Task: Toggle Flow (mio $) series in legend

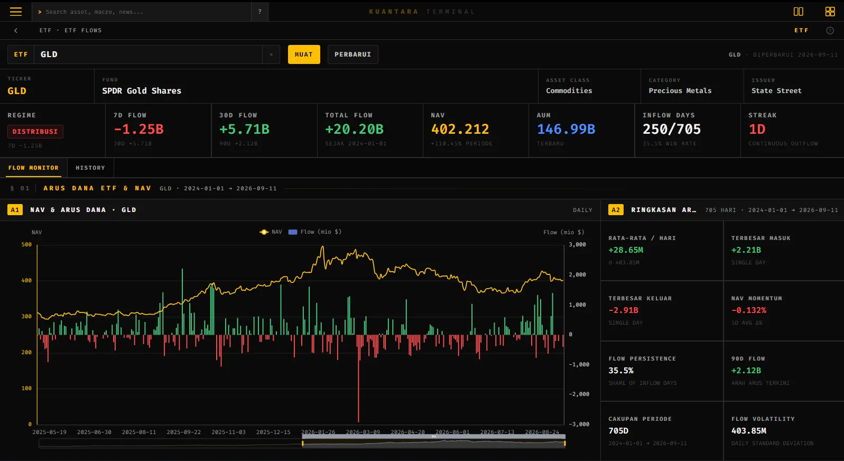Action: (315, 232)
